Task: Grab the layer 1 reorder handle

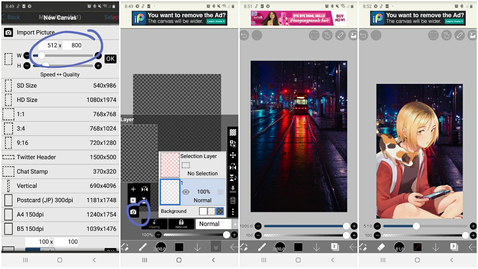Action: coord(220,192)
